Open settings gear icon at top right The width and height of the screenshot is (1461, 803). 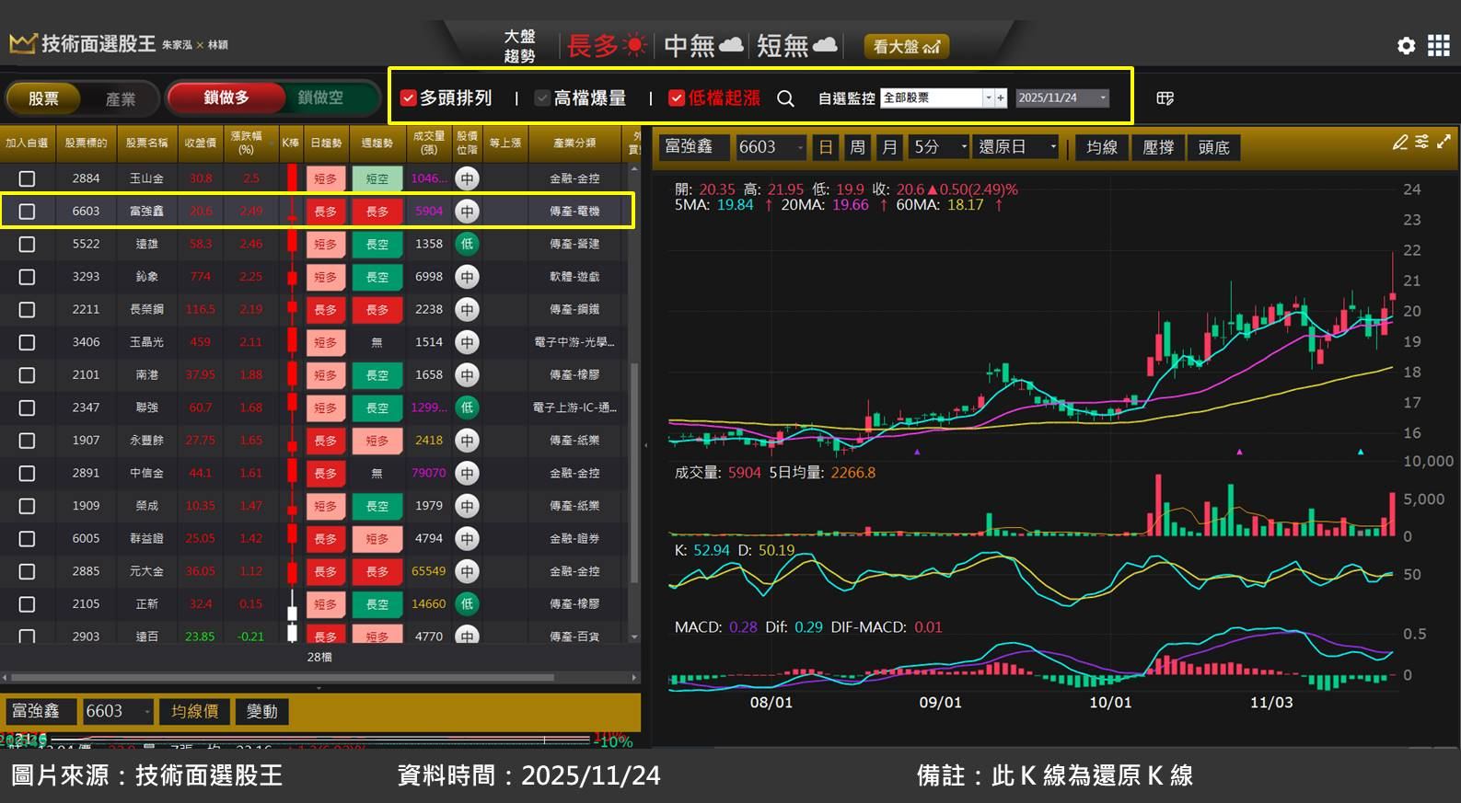pos(1406,45)
